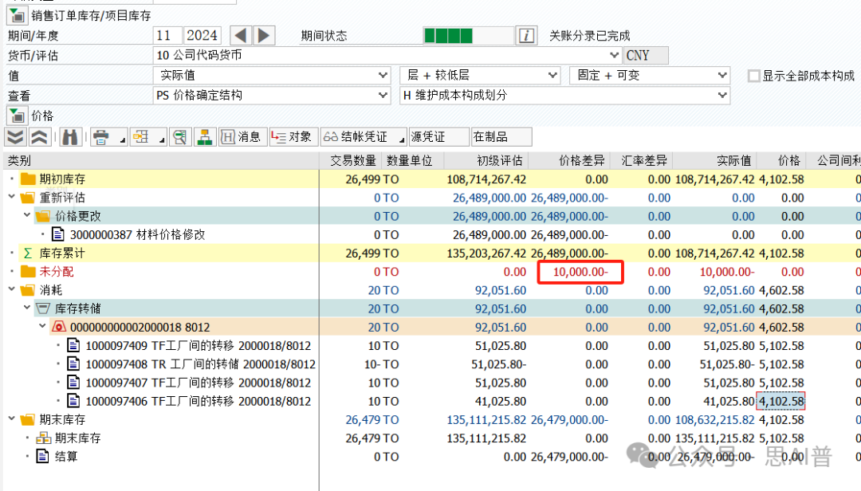Click the binoculars find icon

click(x=71, y=137)
